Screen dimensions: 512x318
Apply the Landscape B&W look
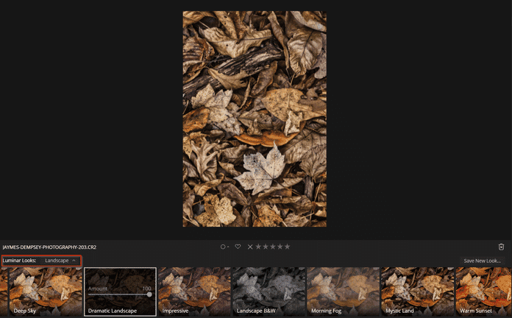point(269,291)
